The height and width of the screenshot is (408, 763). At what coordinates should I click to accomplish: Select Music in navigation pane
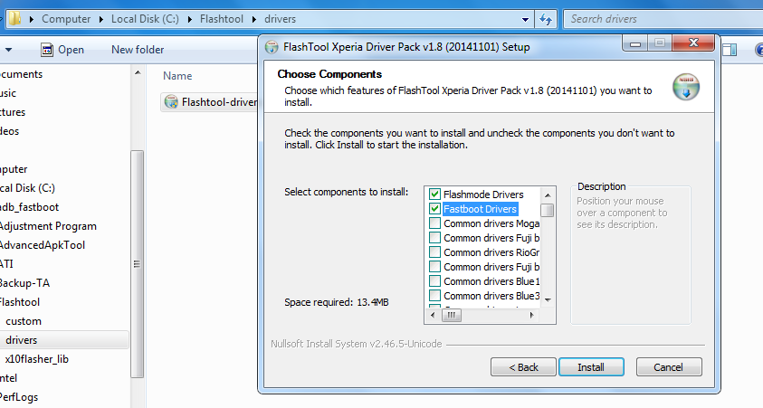(x=8, y=93)
